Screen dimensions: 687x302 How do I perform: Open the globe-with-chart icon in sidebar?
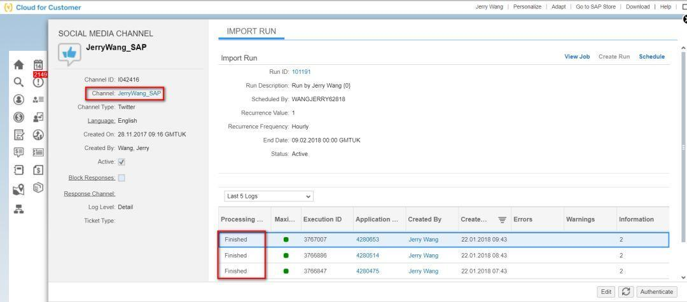coord(39,135)
